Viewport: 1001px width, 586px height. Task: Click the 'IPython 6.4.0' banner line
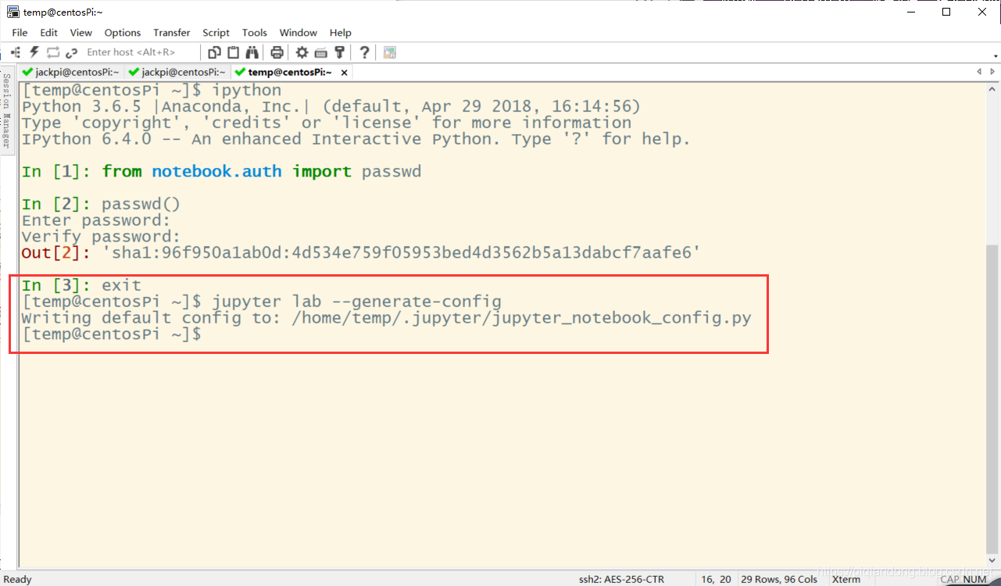coord(356,140)
